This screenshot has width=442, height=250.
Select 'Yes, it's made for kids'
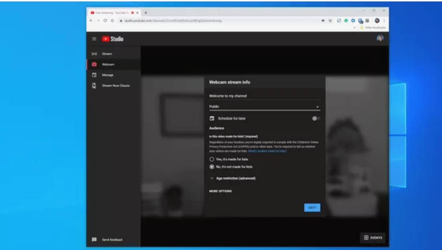coord(212,159)
